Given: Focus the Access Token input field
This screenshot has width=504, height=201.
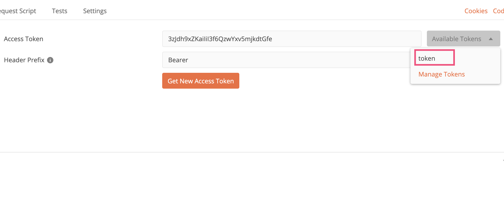Looking at the screenshot, I should [x=292, y=39].
